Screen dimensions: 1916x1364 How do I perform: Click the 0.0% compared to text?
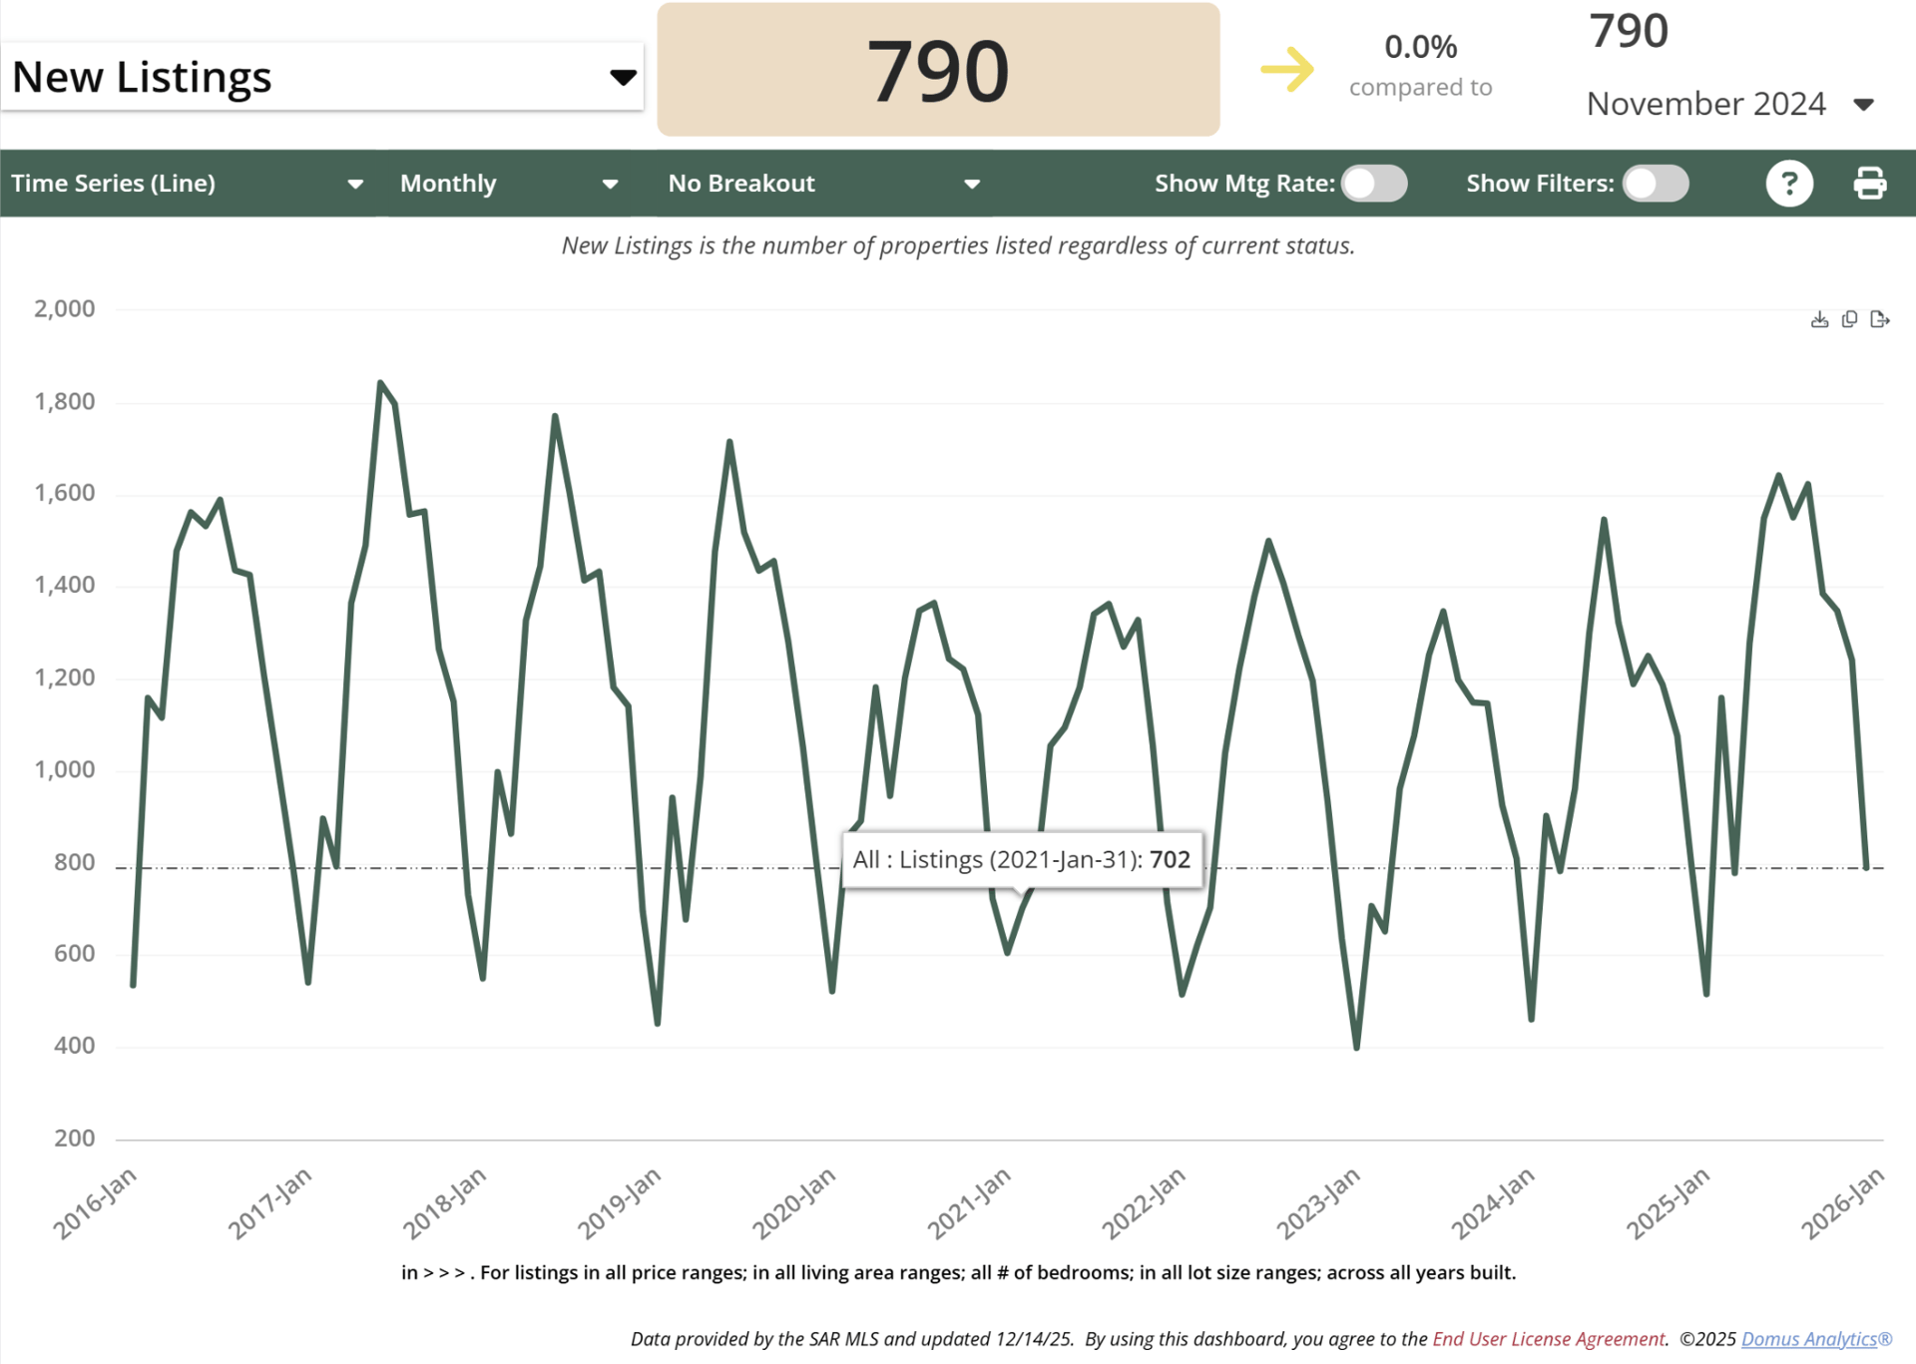[x=1420, y=66]
